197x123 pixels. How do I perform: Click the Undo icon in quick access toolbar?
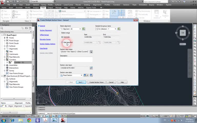[21, 2]
